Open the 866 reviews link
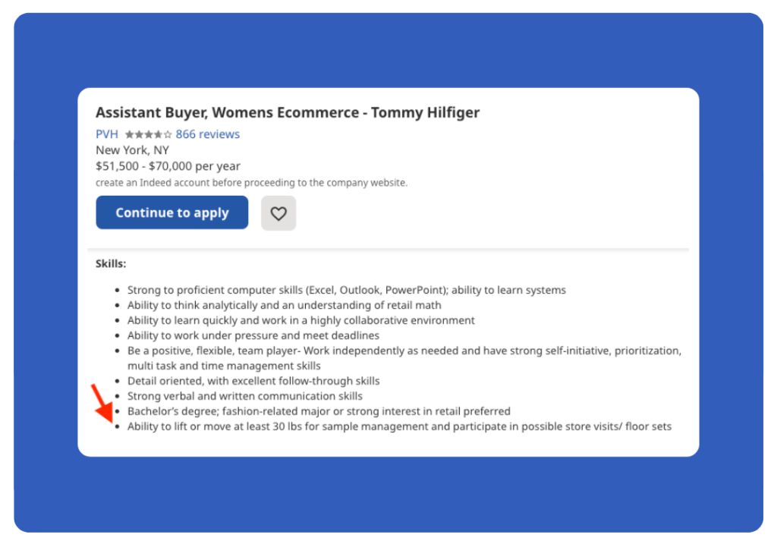The height and width of the screenshot is (544, 777). [208, 134]
